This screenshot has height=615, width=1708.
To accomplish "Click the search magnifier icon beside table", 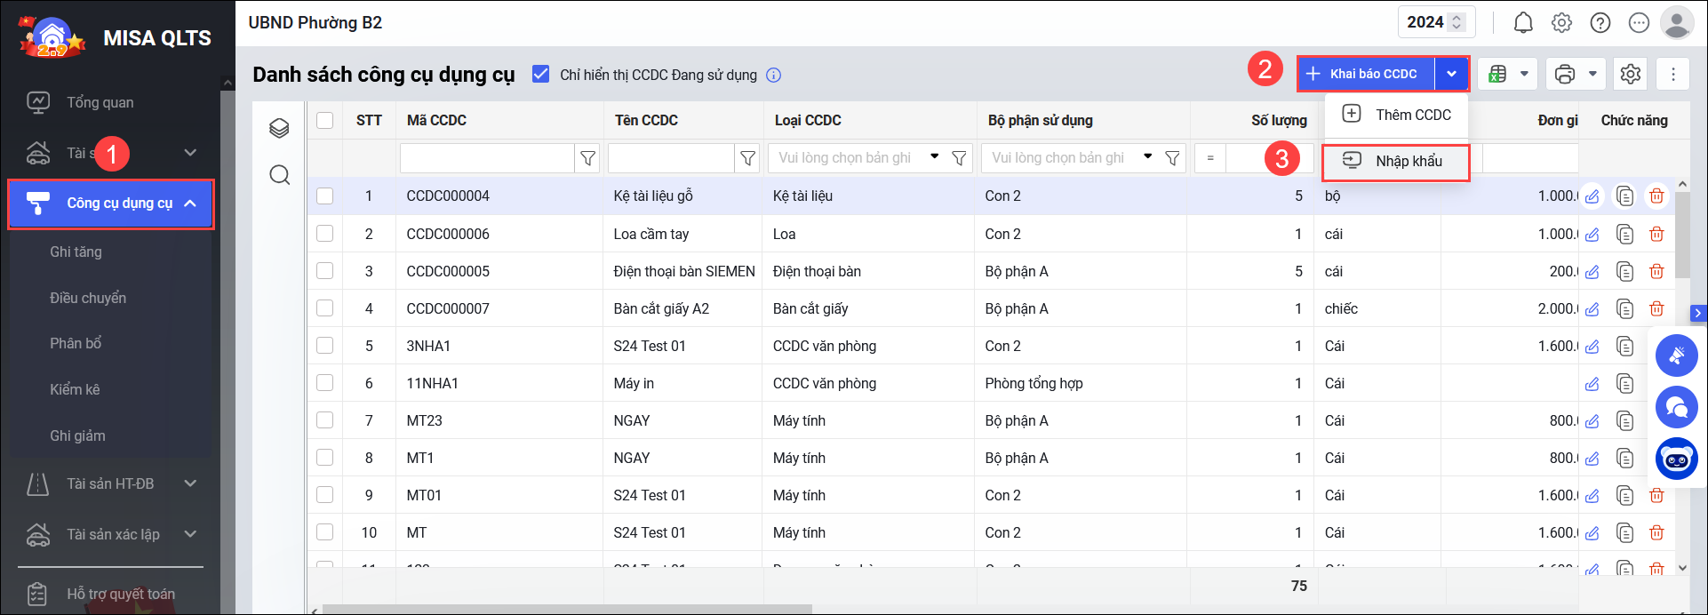I will pos(280,175).
